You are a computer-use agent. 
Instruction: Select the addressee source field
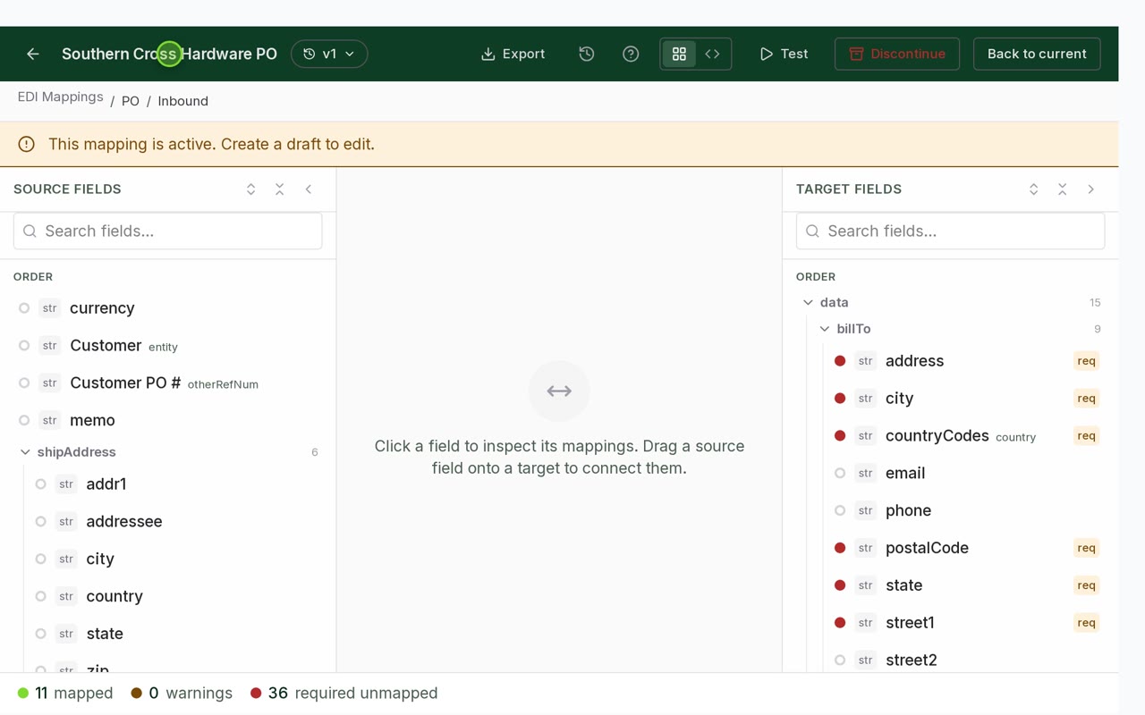[176, 522]
